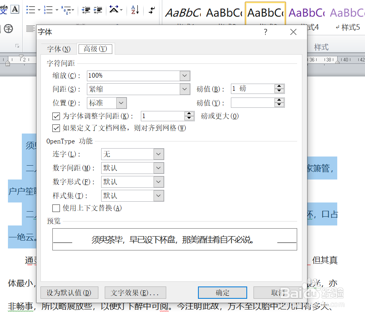Click the decrease indent icon
The height and width of the screenshot is (317, 365).
point(87,10)
